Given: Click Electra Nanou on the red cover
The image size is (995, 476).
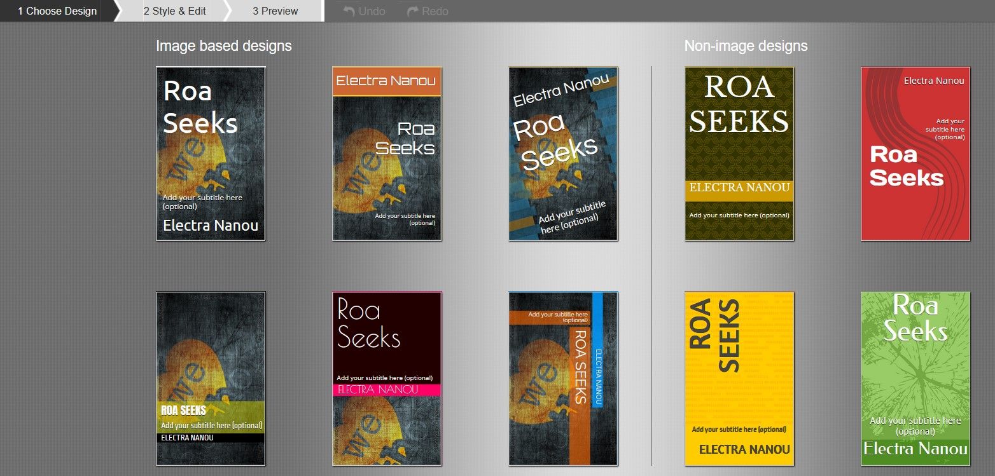Looking at the screenshot, I should (933, 81).
